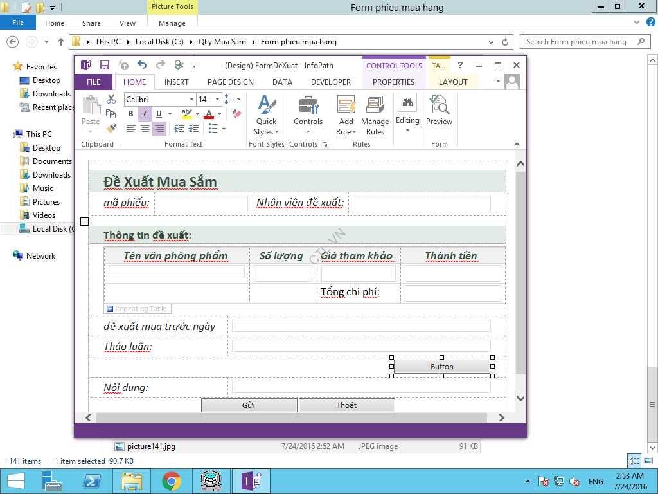Click the Cut scissors icon
The height and width of the screenshot is (494, 658).
pyautogui.click(x=111, y=99)
